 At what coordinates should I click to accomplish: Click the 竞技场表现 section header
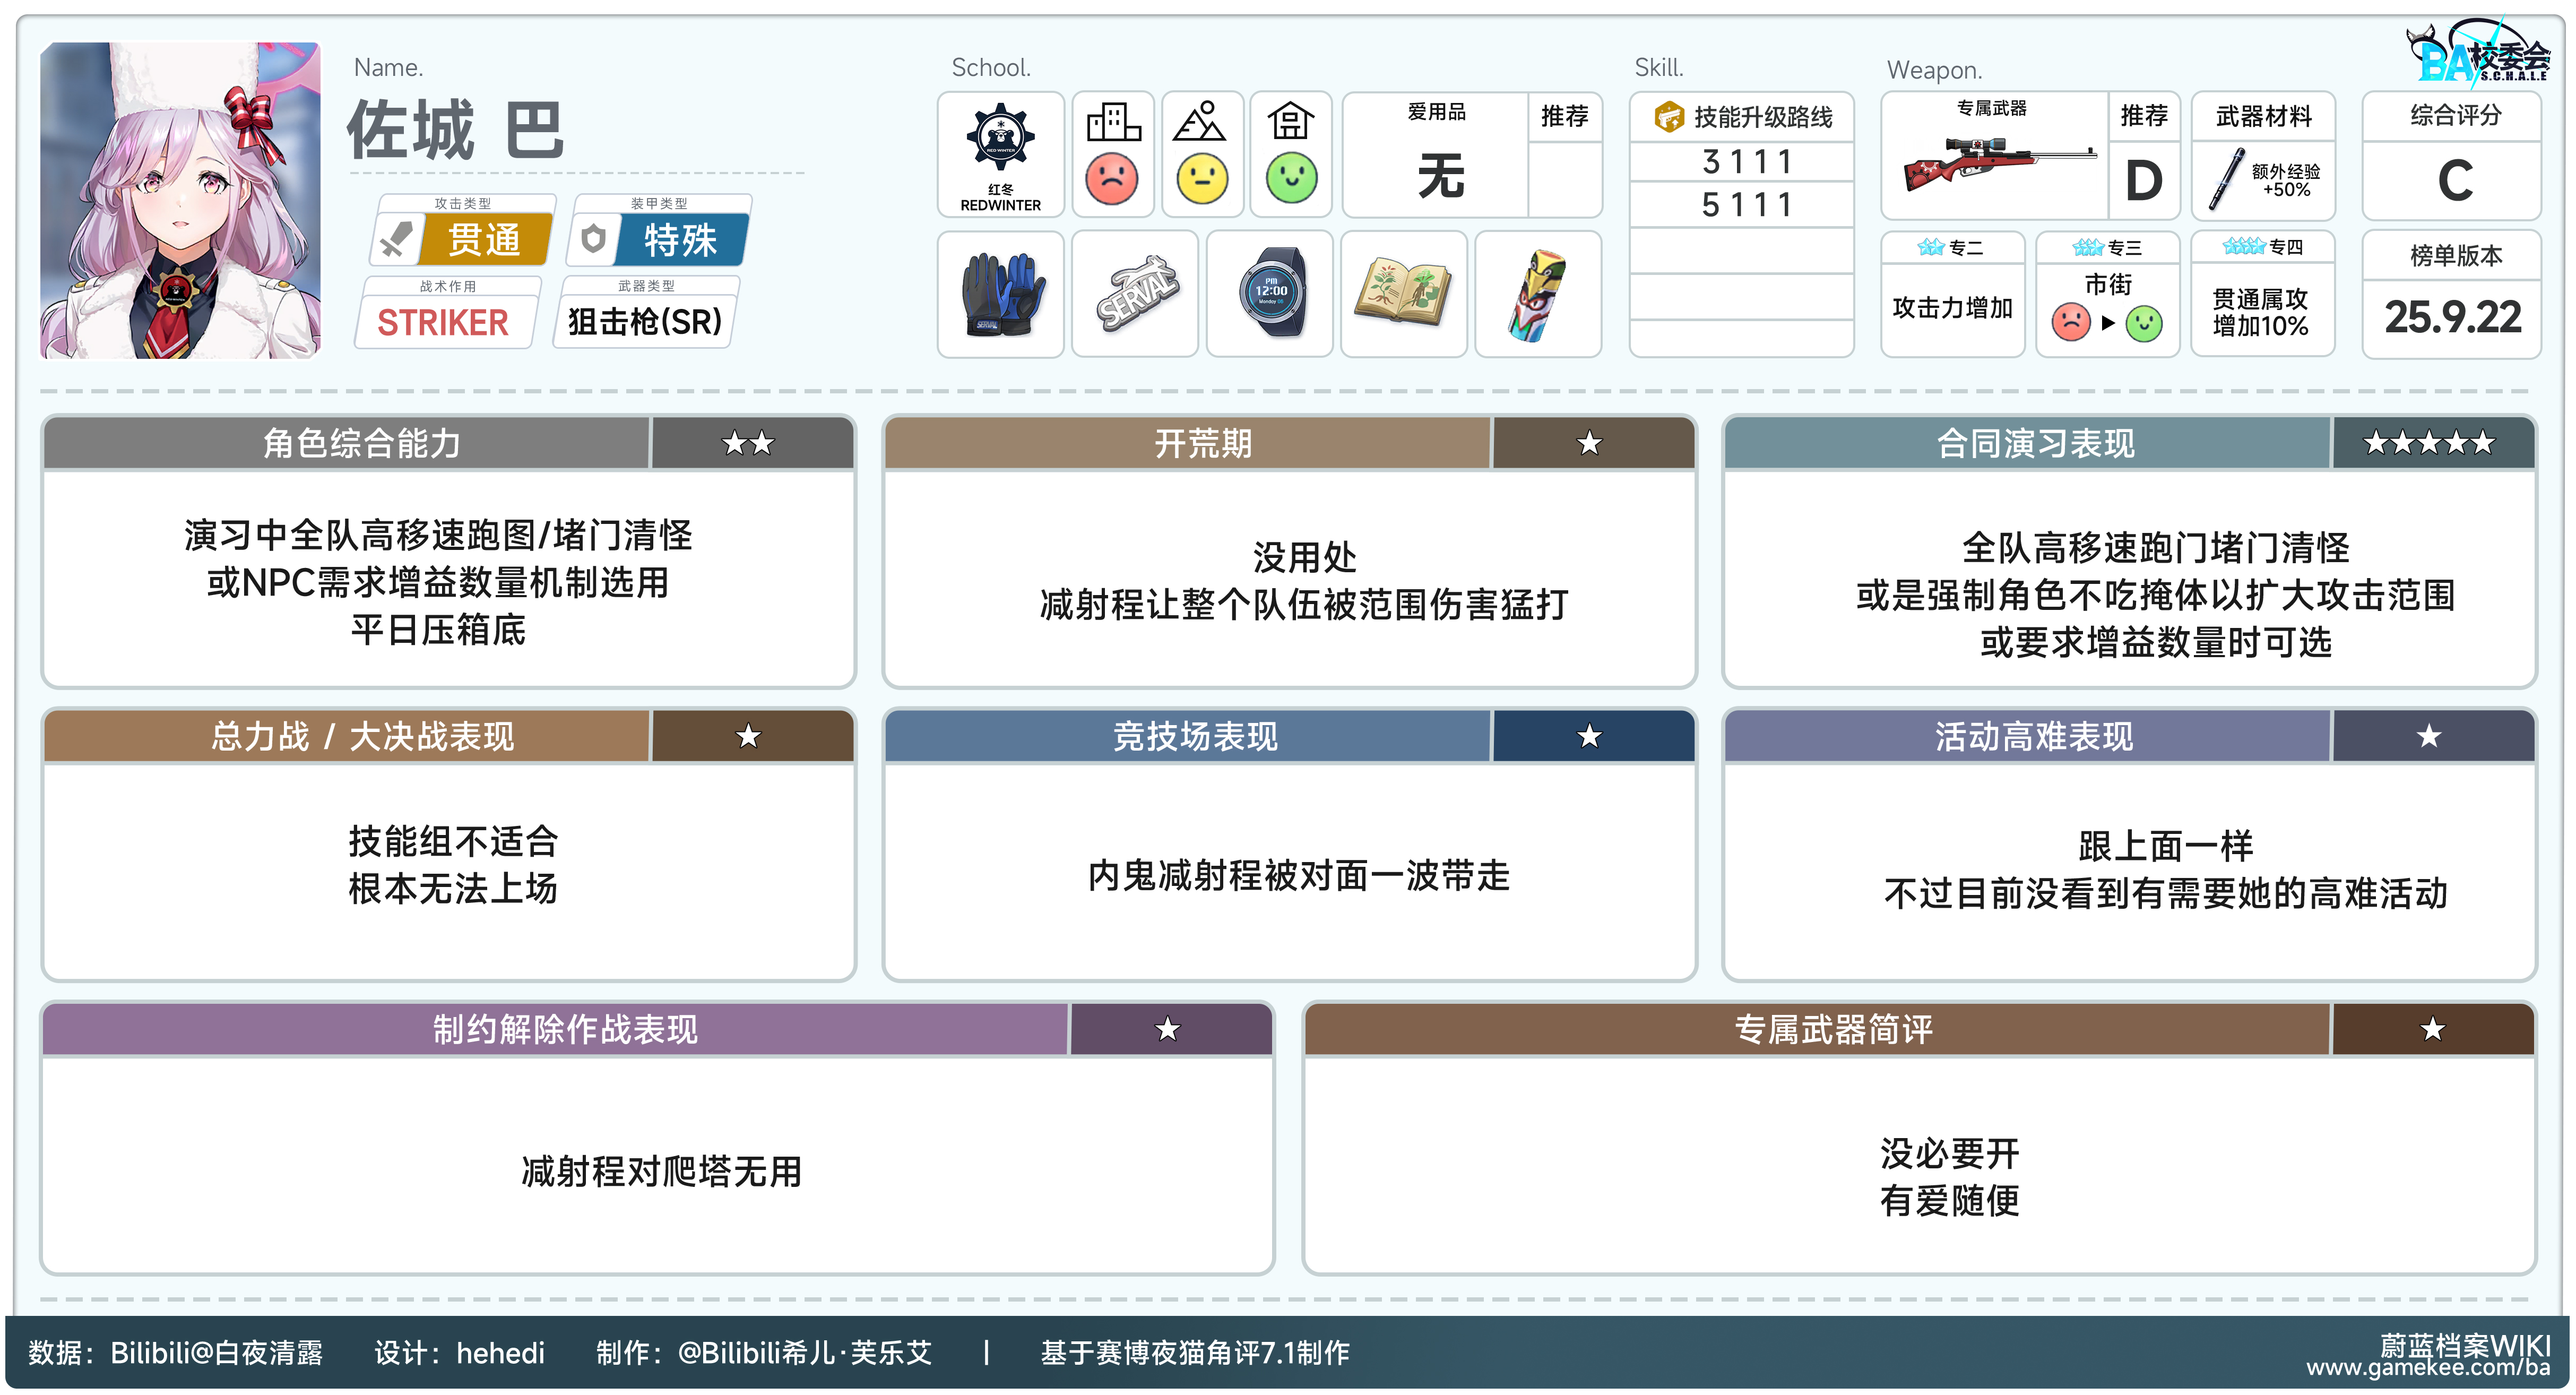pyautogui.click(x=1195, y=736)
